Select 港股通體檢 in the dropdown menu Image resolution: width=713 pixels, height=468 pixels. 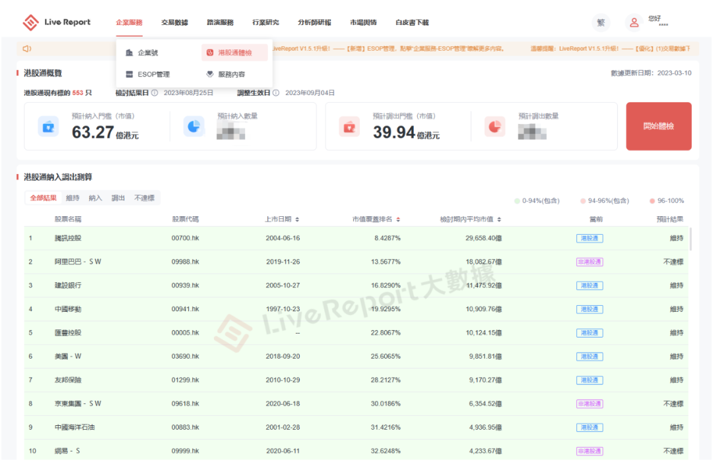coord(234,53)
